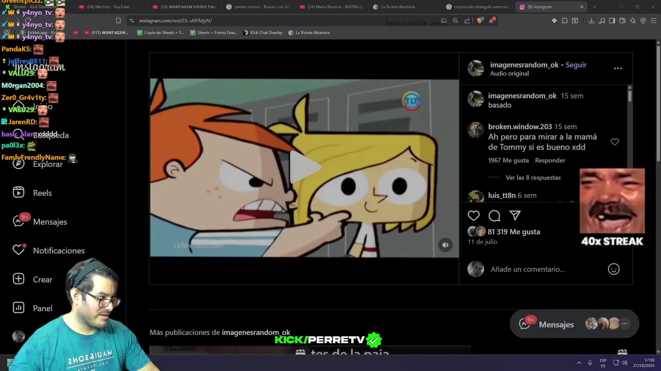Viewport: 661px width, 371px height.
Task: Unmute the reel audio speaker icon
Action: [x=445, y=245]
